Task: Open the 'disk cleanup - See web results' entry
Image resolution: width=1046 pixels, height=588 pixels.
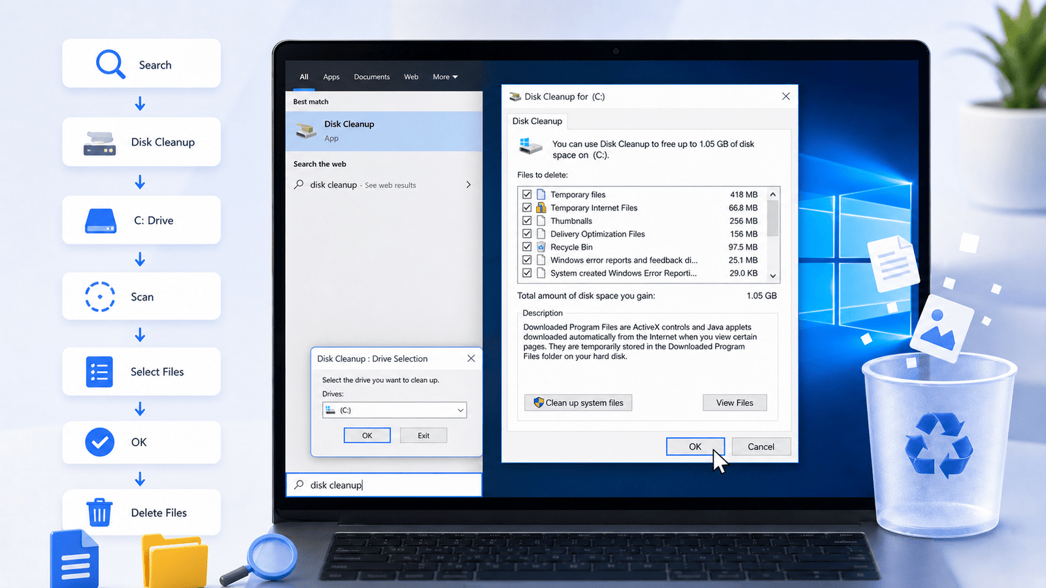Action: point(384,185)
